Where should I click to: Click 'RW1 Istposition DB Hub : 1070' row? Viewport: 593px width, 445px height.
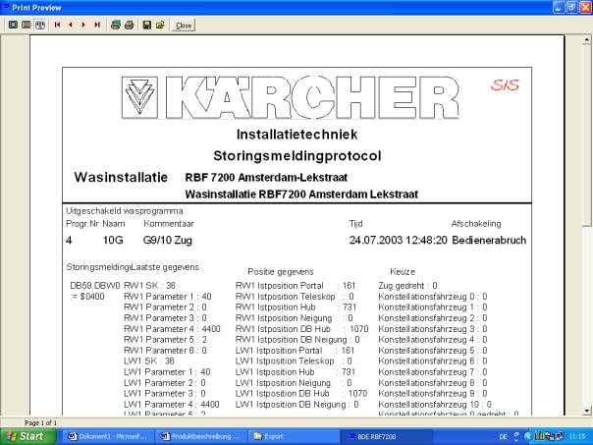click(301, 329)
